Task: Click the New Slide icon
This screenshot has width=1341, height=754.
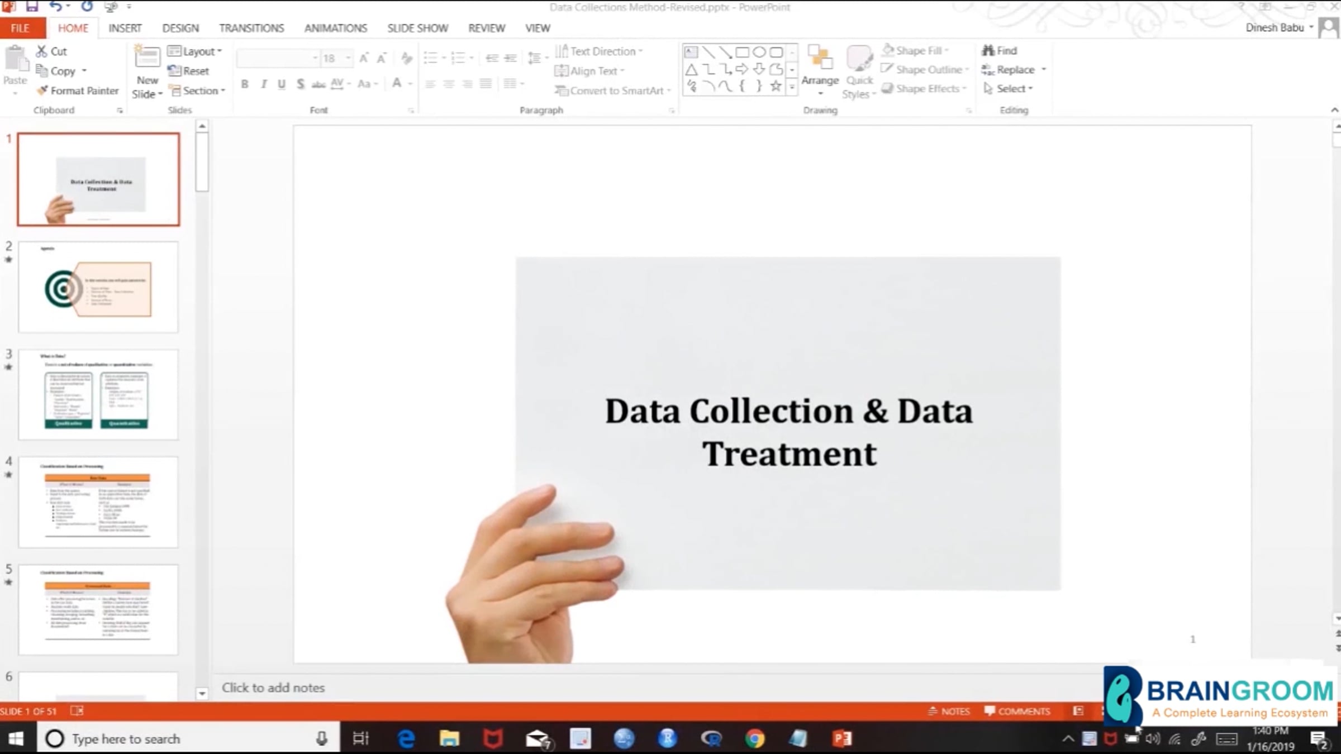Action: tap(148, 58)
